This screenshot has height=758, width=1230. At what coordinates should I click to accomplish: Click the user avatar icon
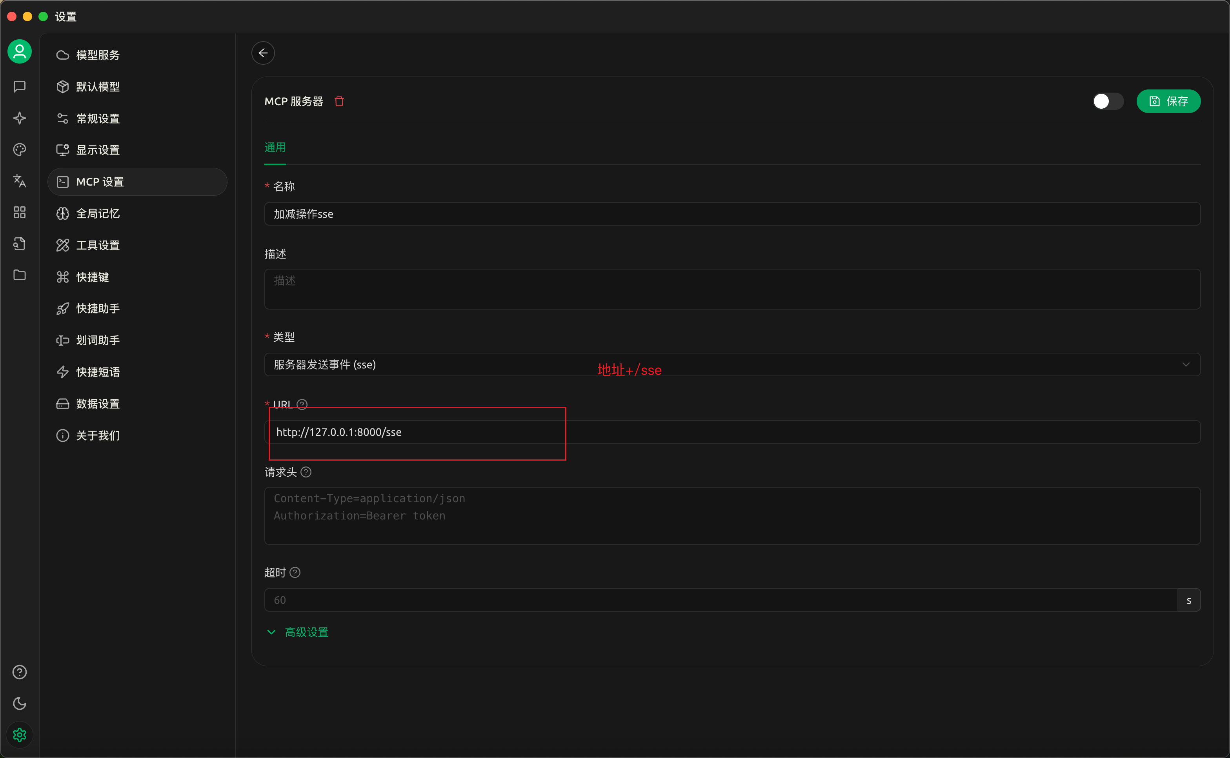[x=20, y=52]
